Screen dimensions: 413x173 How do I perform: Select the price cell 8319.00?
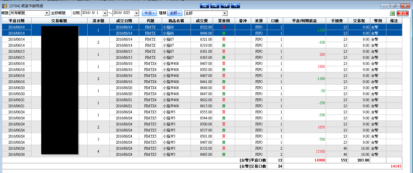(202, 45)
